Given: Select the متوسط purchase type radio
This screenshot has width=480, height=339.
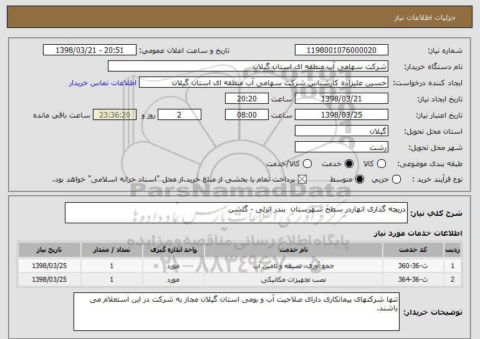Looking at the screenshot, I should pos(360,179).
